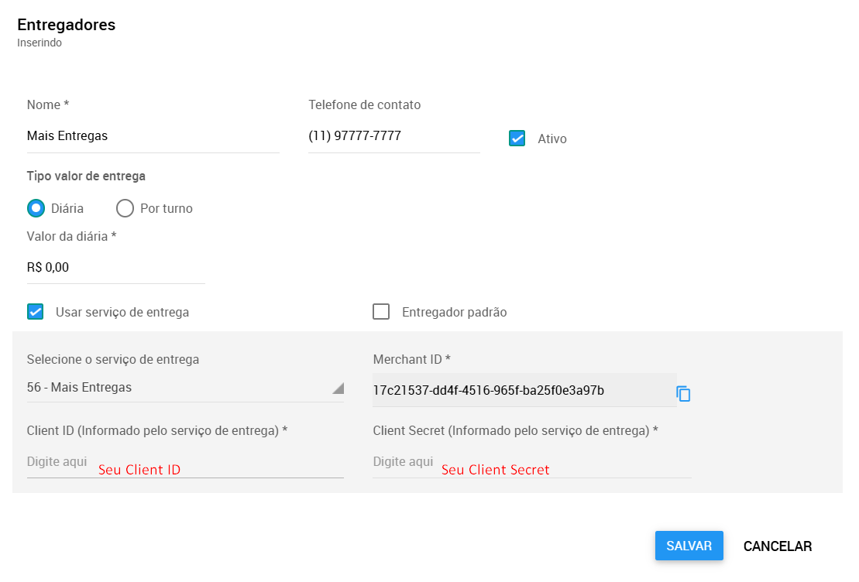Image resolution: width=859 pixels, height=582 pixels.
Task: Edit the Nome field
Action: coord(153,136)
